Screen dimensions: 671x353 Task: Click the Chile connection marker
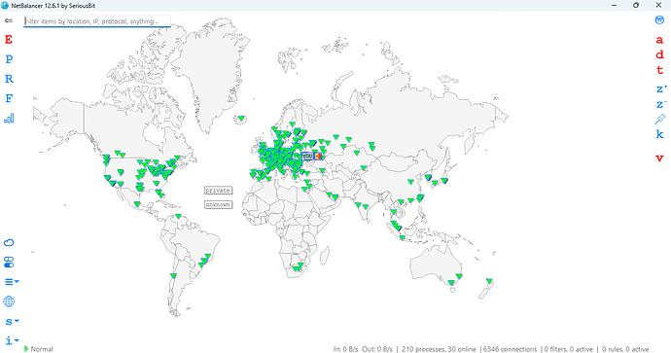(173, 276)
